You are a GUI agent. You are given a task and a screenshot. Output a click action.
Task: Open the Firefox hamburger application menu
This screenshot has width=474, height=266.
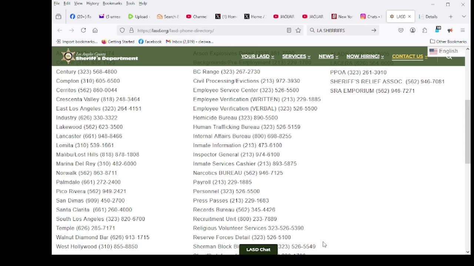click(463, 30)
